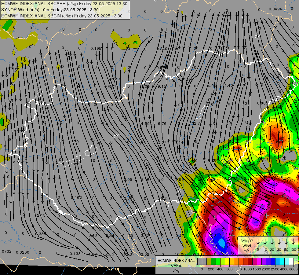Select the sky blue CAPE legend swatch

point(278,262)
